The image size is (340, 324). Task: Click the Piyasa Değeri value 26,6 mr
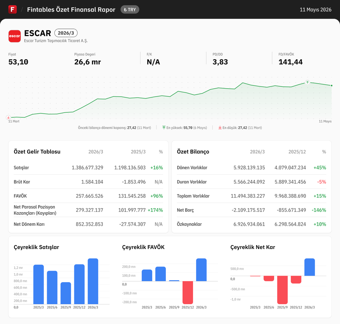click(88, 62)
